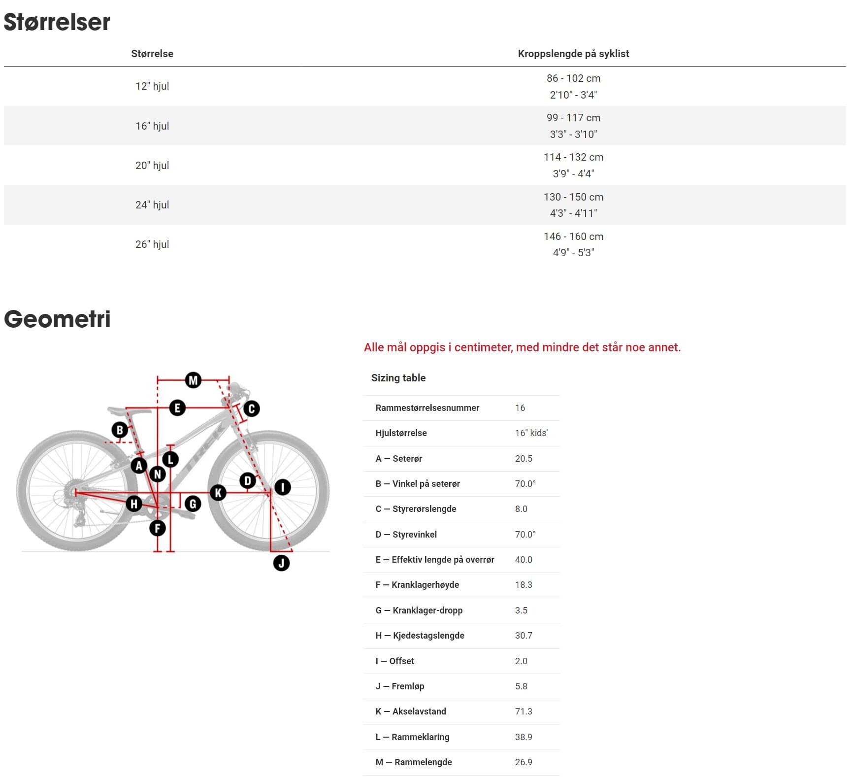Click the 26" hjul size row
The image size is (851, 781).
[152, 244]
